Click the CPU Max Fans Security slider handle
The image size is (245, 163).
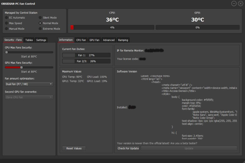click(x=6, y=52)
